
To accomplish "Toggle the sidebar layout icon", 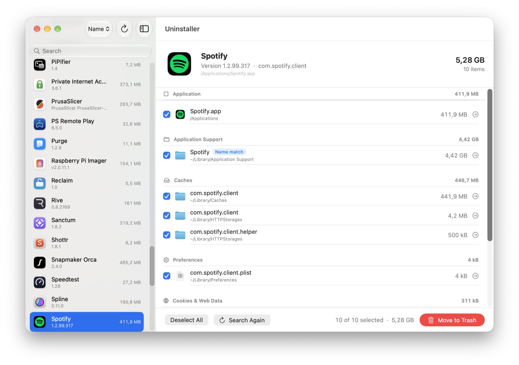I will [144, 29].
